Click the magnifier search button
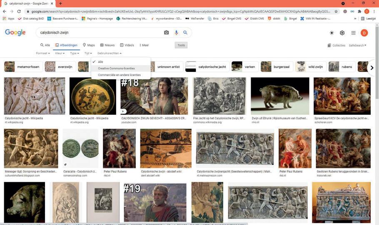 [185, 32]
